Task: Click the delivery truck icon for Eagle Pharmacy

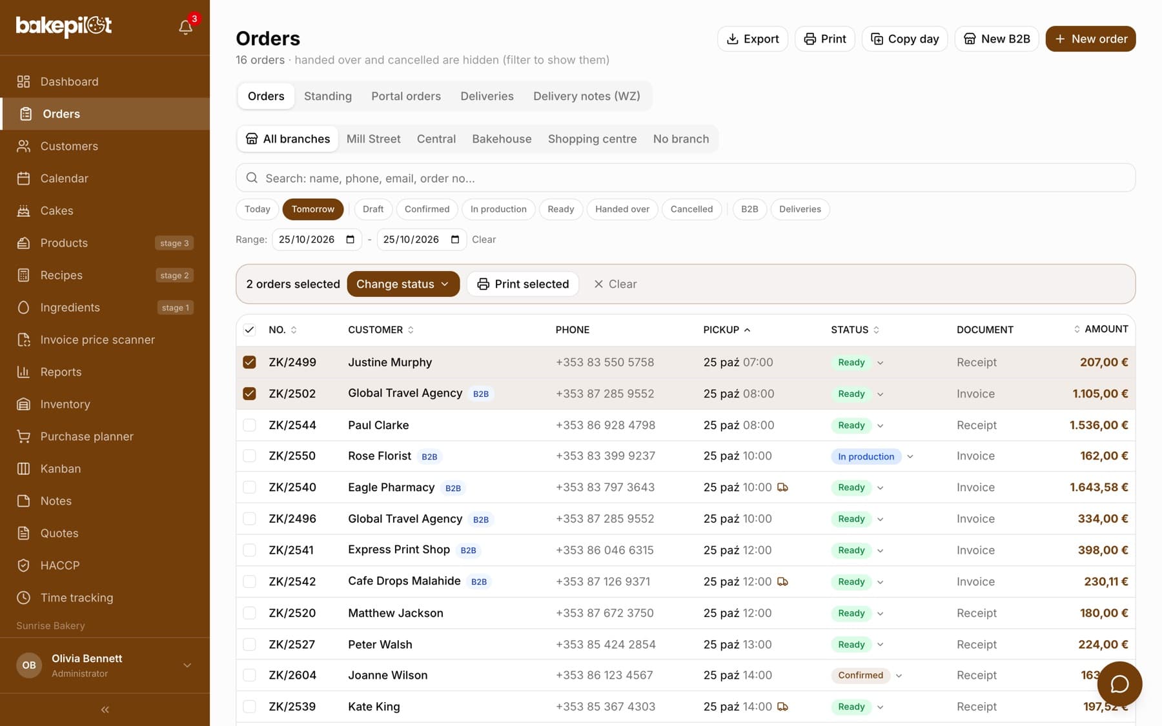Action: (x=782, y=487)
